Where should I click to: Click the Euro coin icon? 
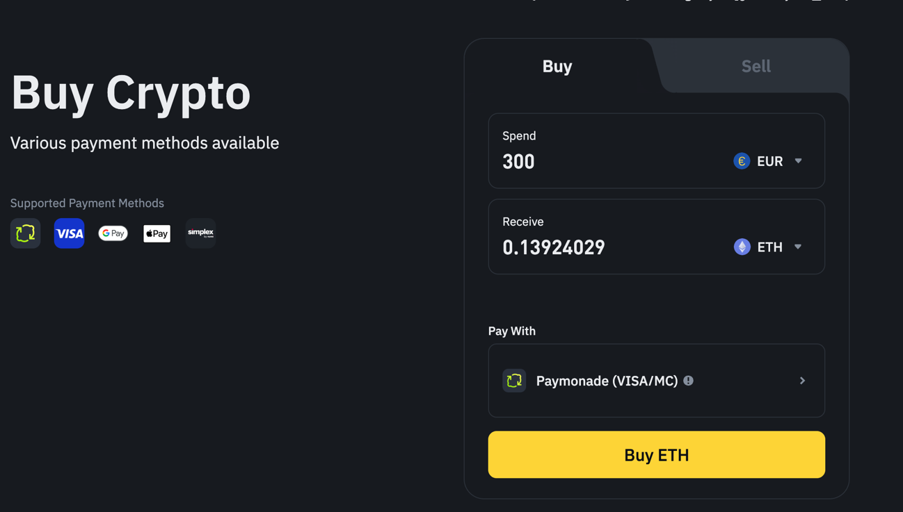pyautogui.click(x=742, y=161)
